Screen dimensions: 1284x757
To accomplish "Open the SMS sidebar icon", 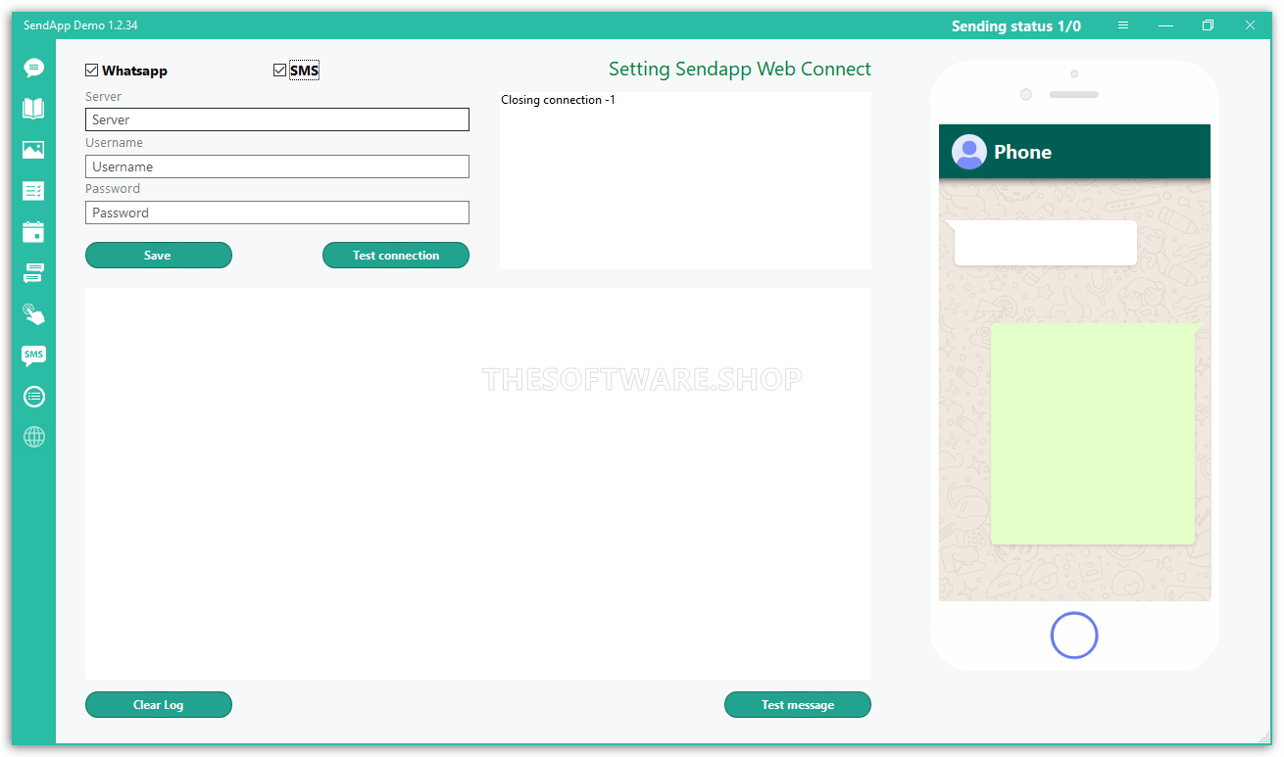I will pyautogui.click(x=33, y=355).
